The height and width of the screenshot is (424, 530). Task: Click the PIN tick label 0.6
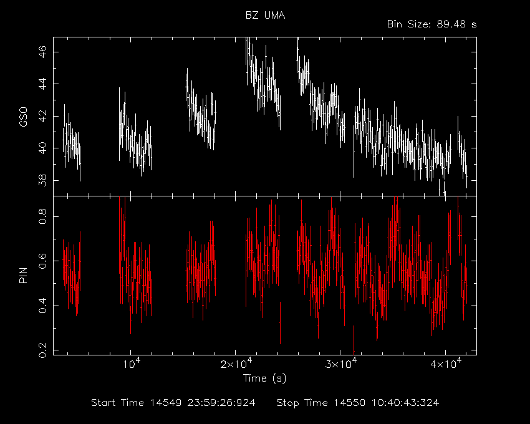(42, 261)
